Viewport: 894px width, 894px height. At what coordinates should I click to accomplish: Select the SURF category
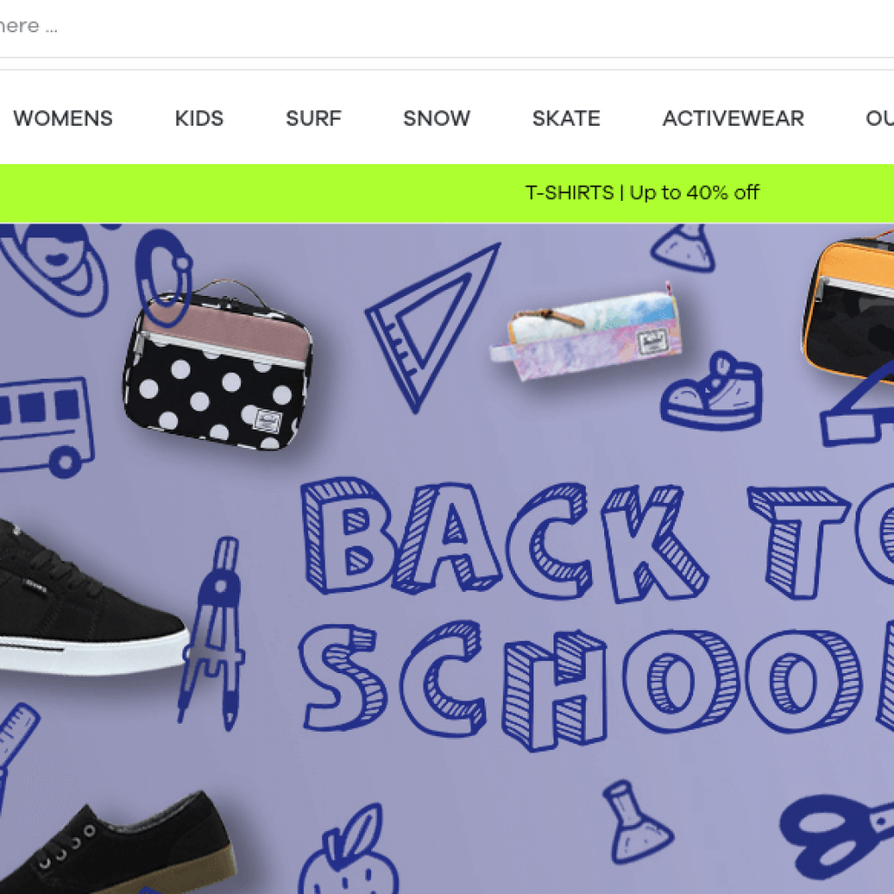313,119
